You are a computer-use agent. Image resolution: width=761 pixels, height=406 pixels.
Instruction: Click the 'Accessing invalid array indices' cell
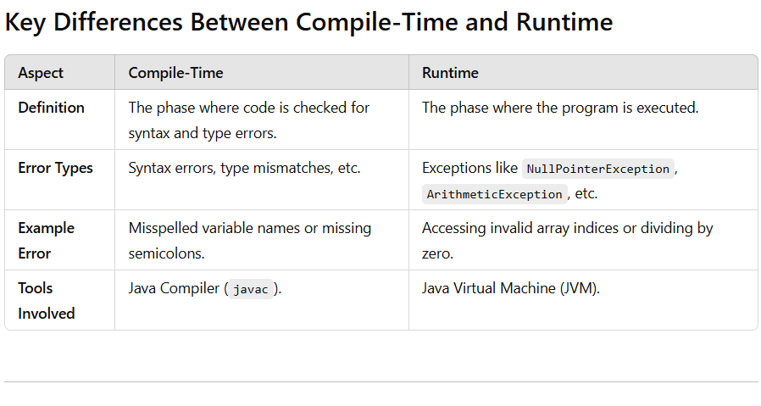(x=567, y=241)
